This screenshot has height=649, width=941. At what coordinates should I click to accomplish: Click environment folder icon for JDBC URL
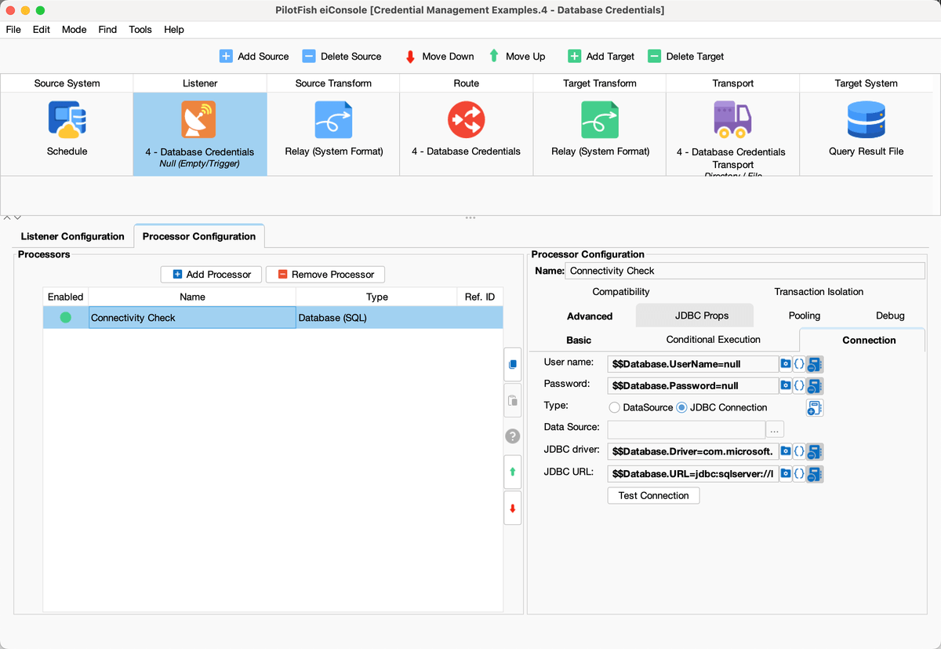tap(786, 473)
